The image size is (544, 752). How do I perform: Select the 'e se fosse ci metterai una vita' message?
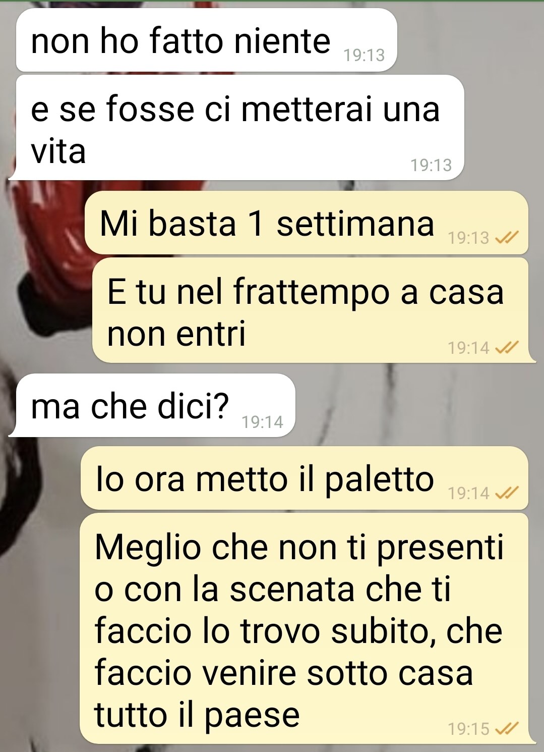coord(237,127)
